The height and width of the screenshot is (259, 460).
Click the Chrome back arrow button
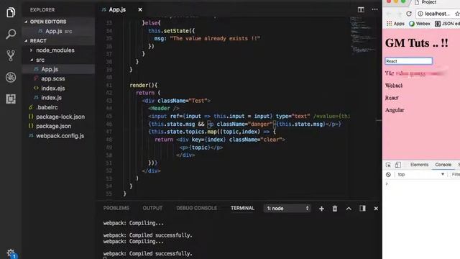coord(389,14)
